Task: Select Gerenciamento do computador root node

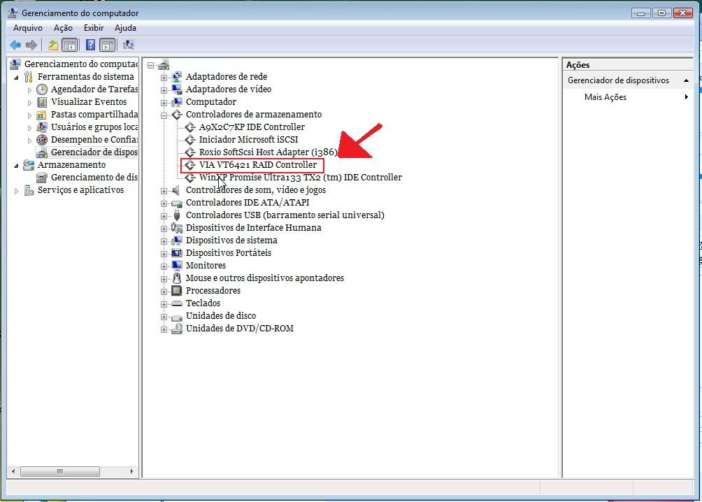Action: tap(81, 64)
